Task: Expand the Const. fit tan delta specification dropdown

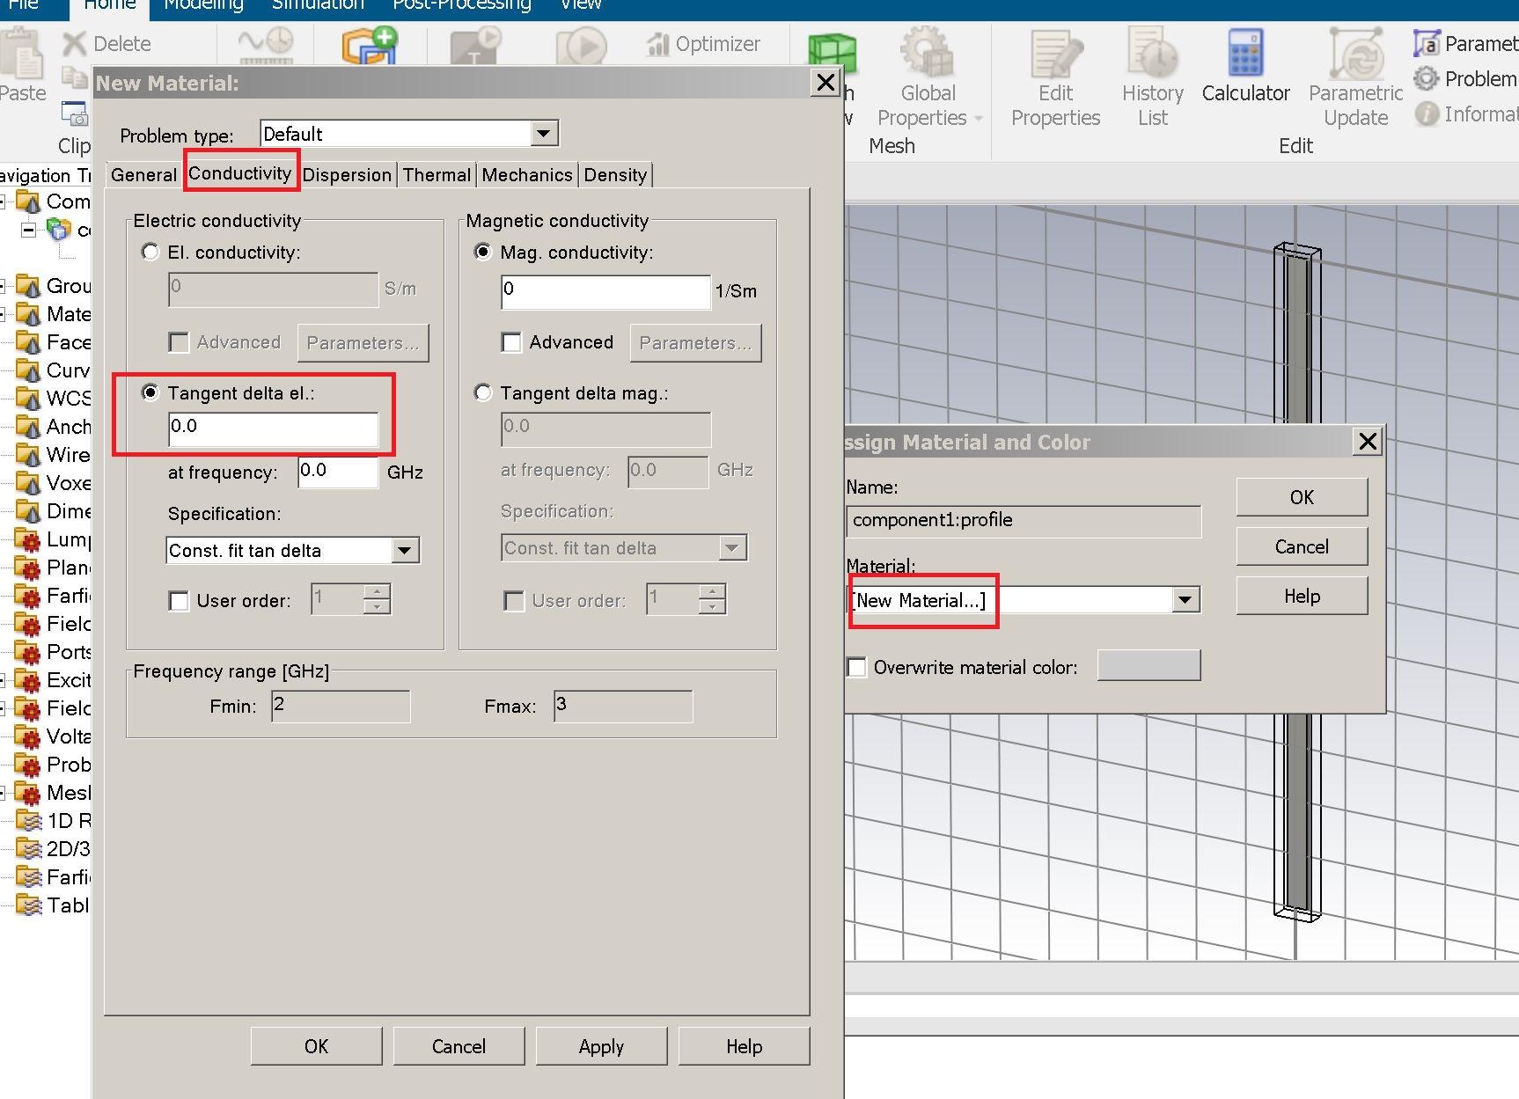Action: tap(404, 551)
